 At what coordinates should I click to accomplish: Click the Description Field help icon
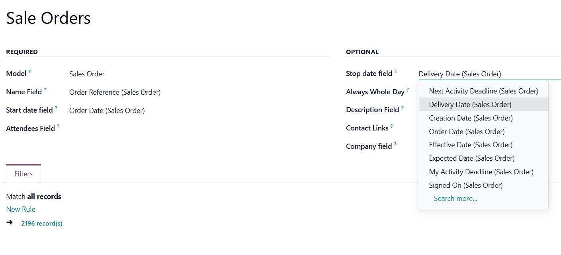[403, 108]
